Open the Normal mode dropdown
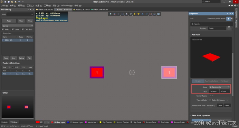 (x=17, y=26)
